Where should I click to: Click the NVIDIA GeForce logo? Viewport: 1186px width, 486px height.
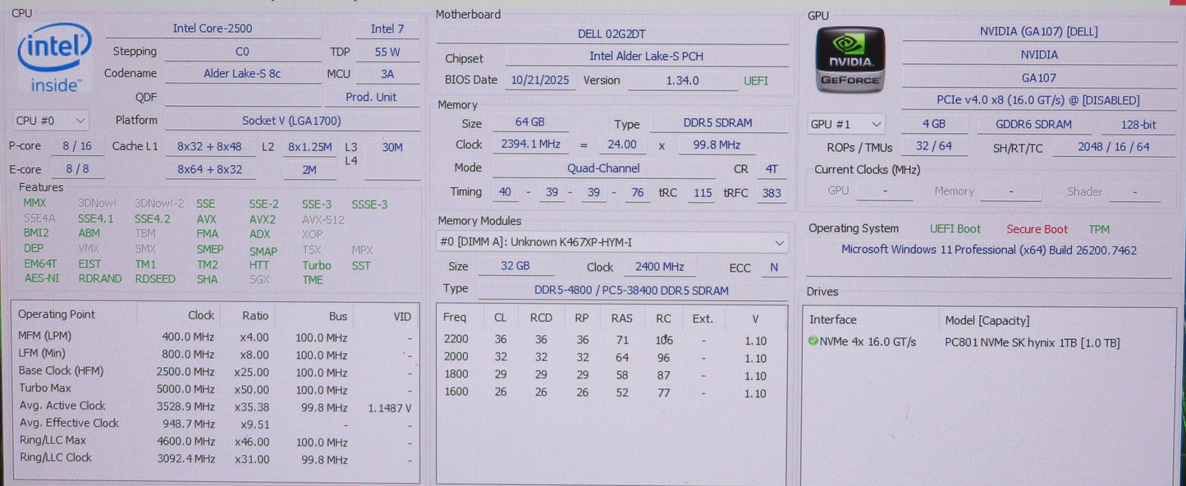tap(850, 59)
